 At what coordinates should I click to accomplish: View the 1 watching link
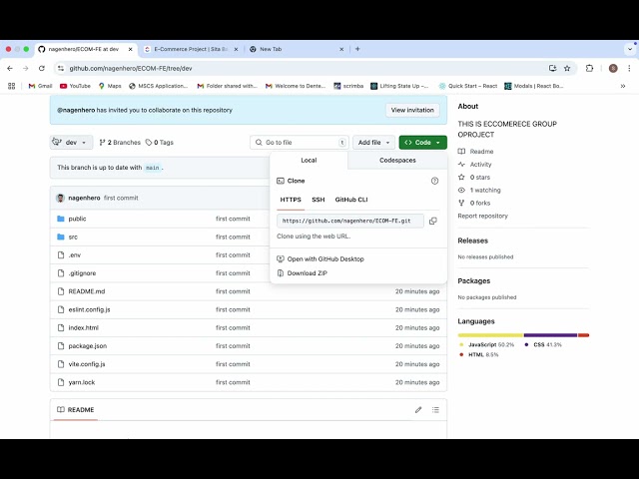point(479,191)
